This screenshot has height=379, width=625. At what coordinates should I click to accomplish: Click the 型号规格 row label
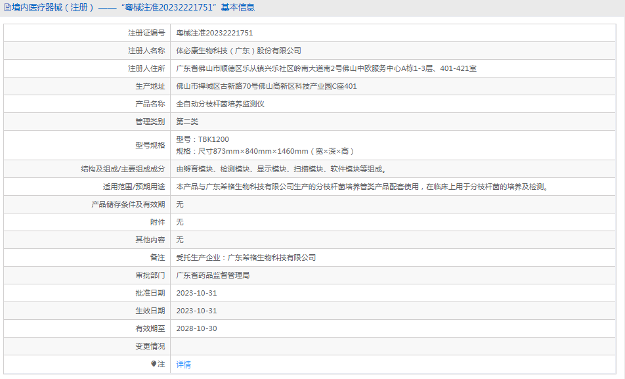coord(150,145)
